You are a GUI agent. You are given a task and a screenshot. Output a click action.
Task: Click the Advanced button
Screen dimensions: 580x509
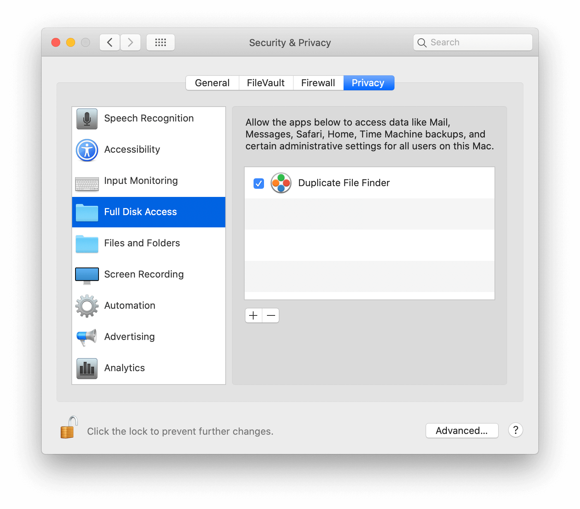(462, 431)
